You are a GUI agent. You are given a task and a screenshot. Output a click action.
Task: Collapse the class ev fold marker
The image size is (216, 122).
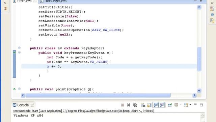pos(20,48)
